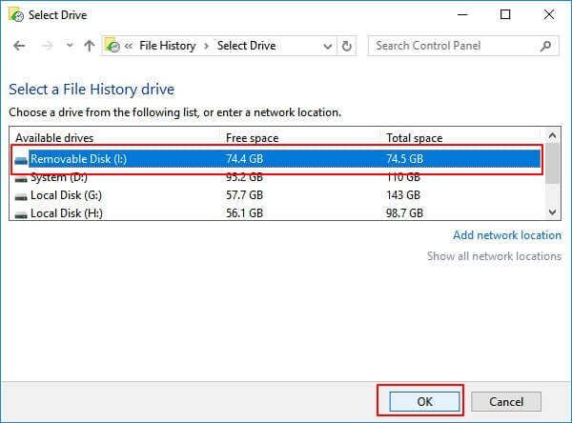Select the Select Drive breadcrumb
572x423 pixels.
(247, 46)
